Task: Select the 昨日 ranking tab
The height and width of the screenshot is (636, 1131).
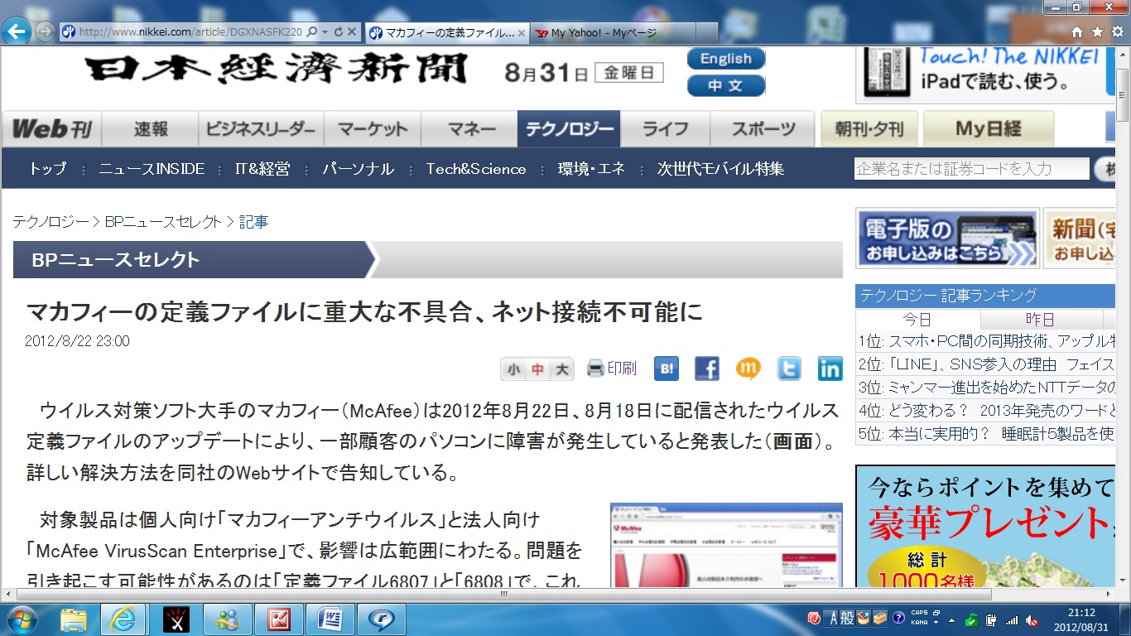Action: point(1041,320)
